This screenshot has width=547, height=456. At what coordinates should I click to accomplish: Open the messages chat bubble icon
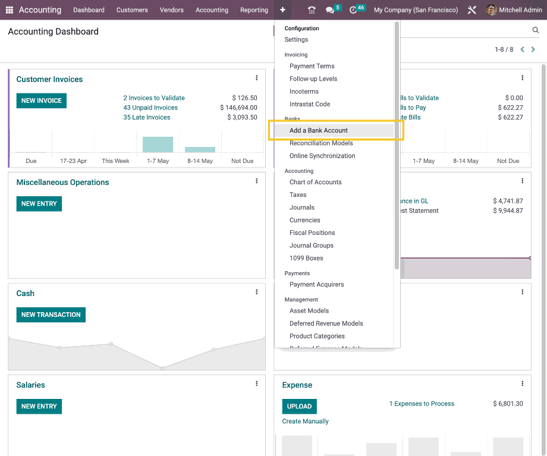coord(330,10)
